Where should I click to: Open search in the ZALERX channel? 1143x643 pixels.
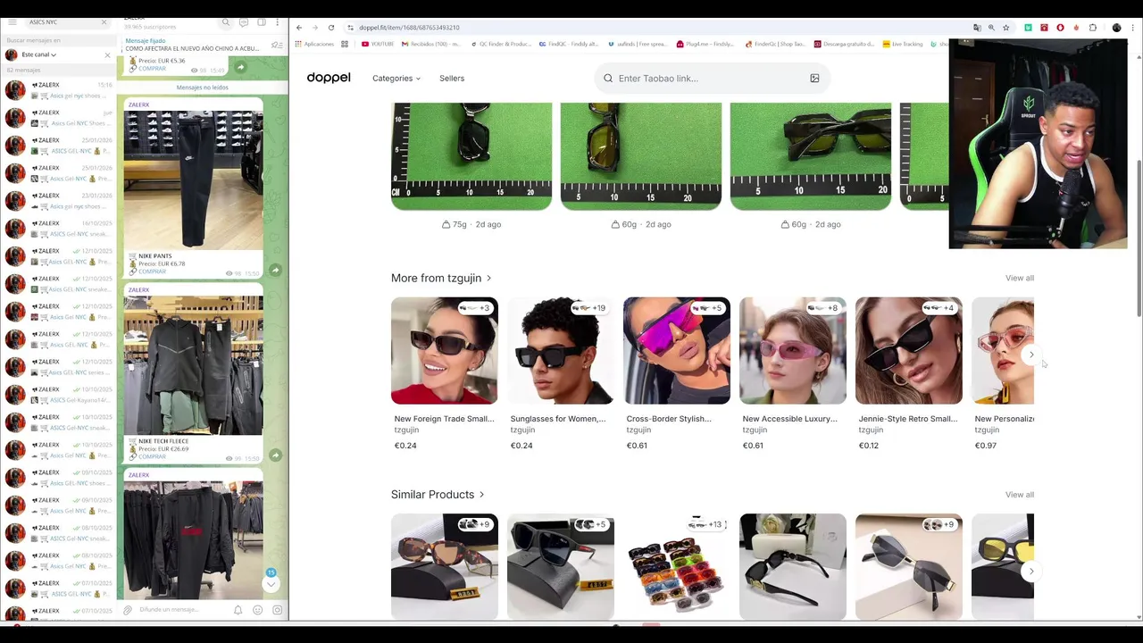tap(226, 22)
